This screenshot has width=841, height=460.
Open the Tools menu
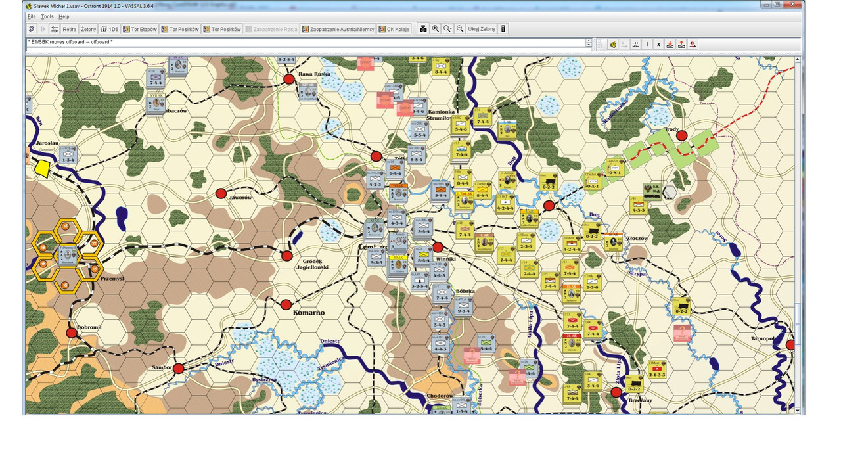(x=47, y=16)
